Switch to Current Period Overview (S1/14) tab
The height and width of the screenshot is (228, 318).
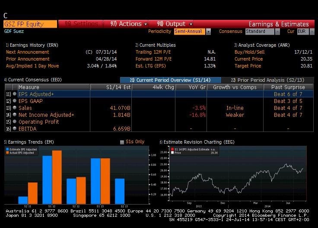(x=171, y=80)
